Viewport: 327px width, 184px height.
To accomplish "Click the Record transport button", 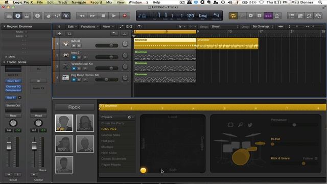I will click(x=125, y=16).
